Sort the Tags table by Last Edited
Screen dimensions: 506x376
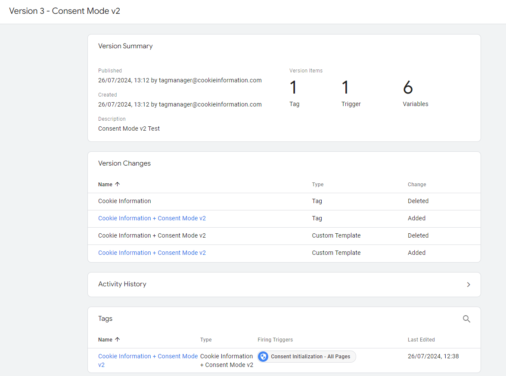point(421,339)
